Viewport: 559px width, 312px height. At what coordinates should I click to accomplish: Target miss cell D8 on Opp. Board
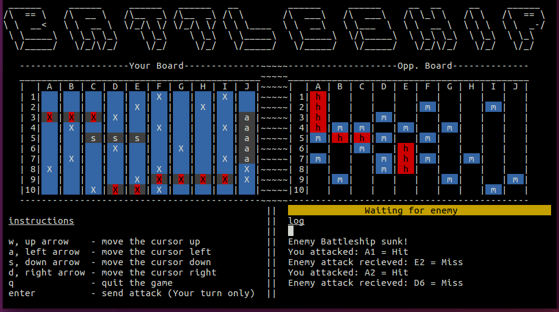384,169
